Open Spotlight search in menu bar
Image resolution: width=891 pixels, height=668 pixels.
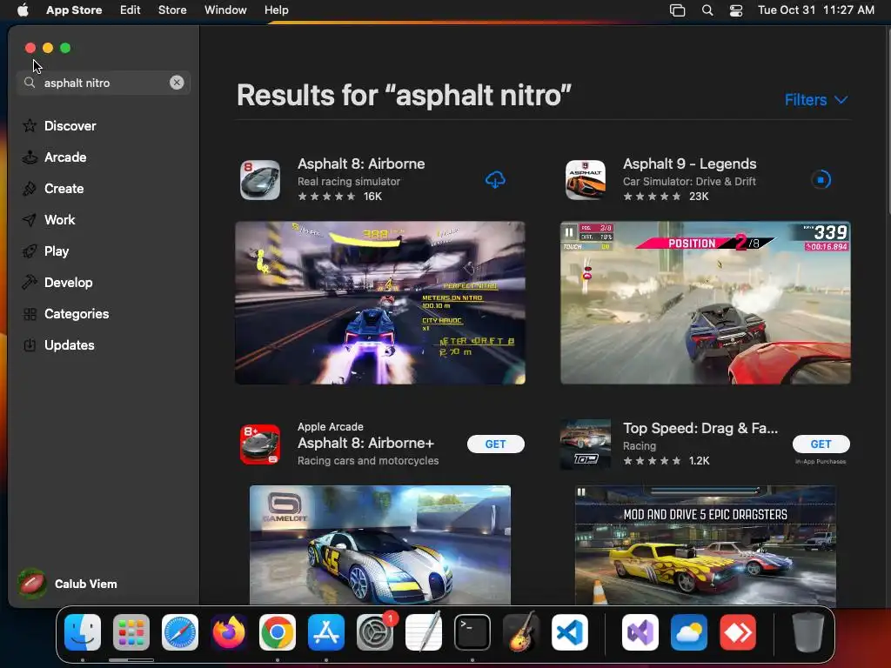click(x=707, y=10)
